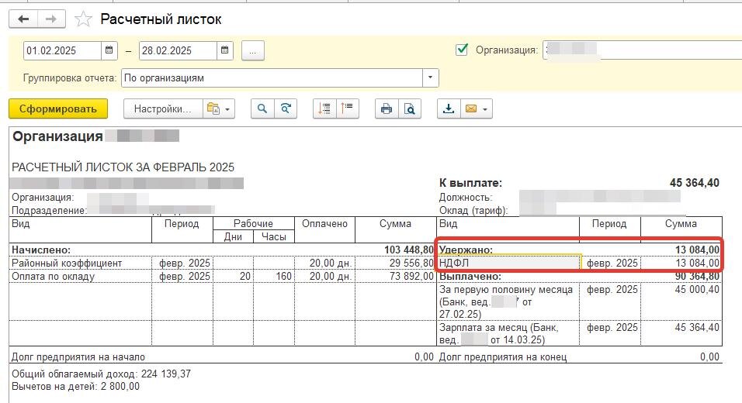Add report to favorites with star icon
This screenshot has height=403, width=742.
click(83, 19)
